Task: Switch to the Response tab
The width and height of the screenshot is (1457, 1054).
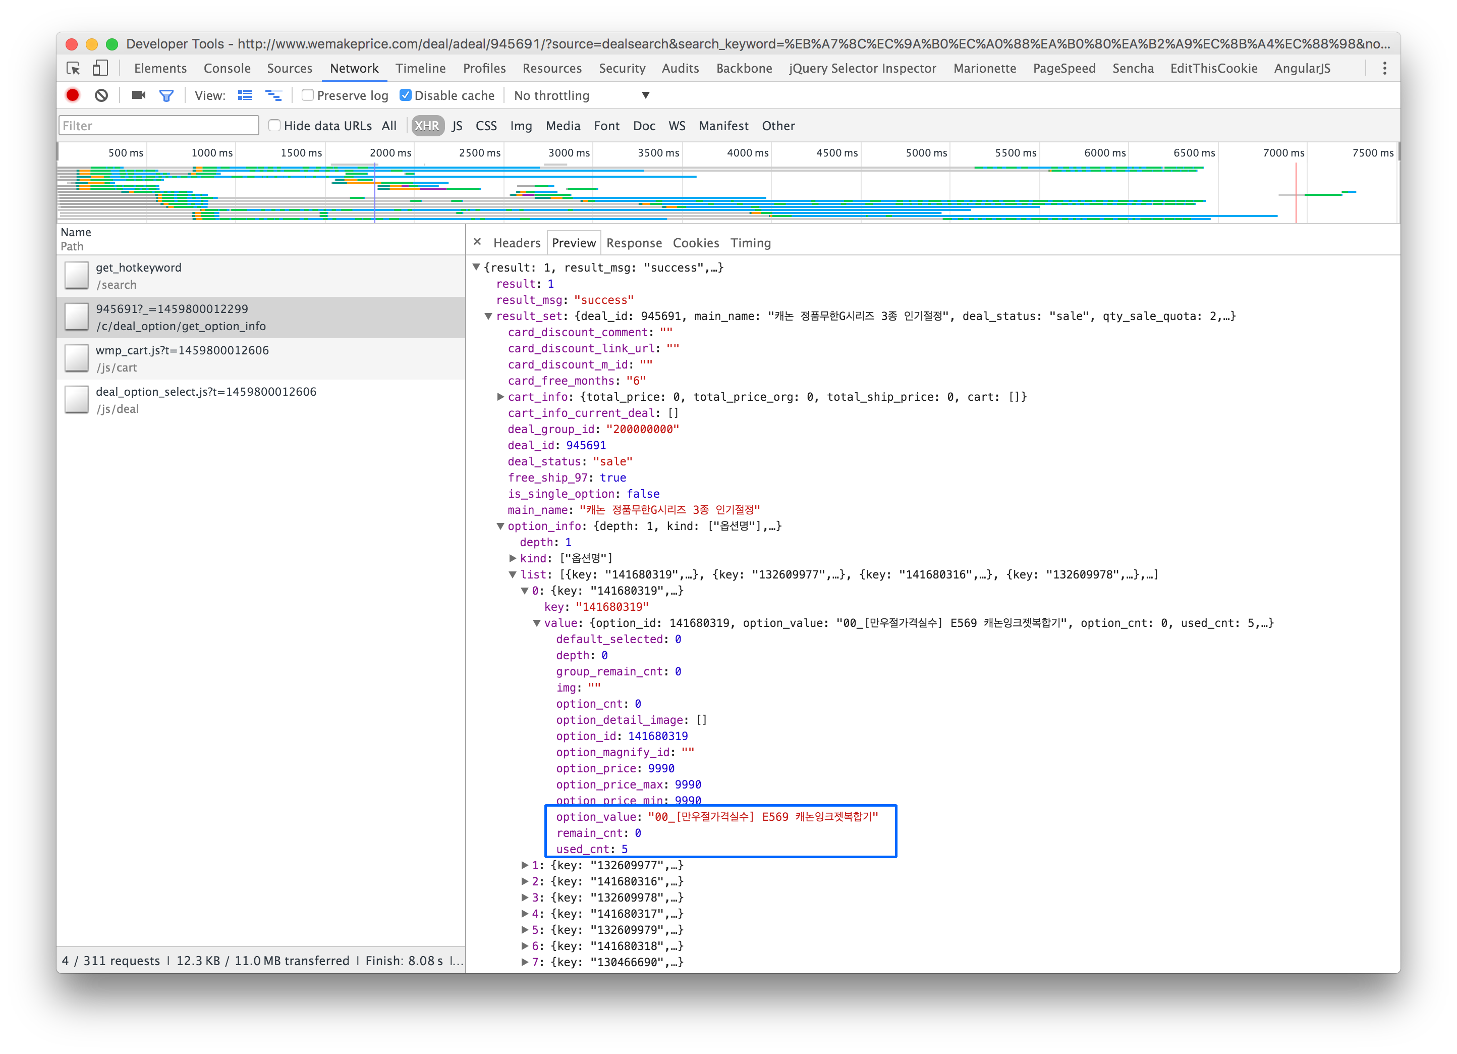Action: [634, 243]
